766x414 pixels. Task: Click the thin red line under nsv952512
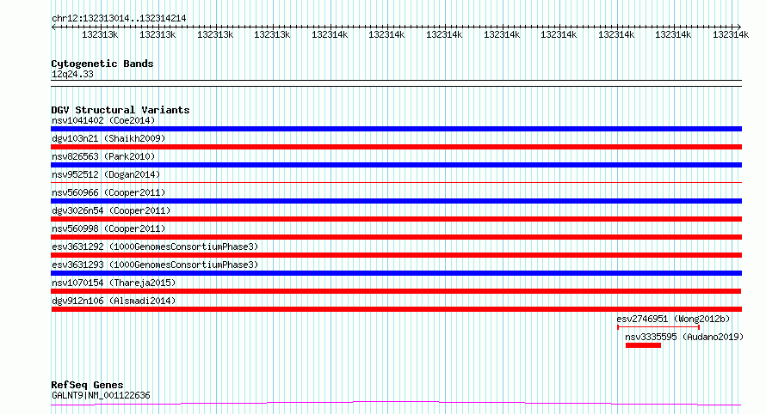396,183
